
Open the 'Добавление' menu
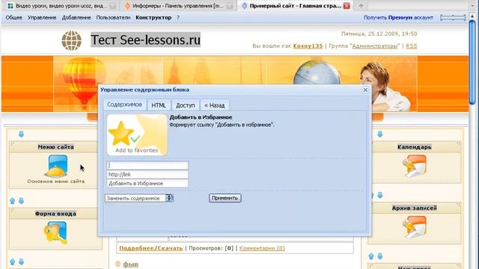tap(76, 18)
